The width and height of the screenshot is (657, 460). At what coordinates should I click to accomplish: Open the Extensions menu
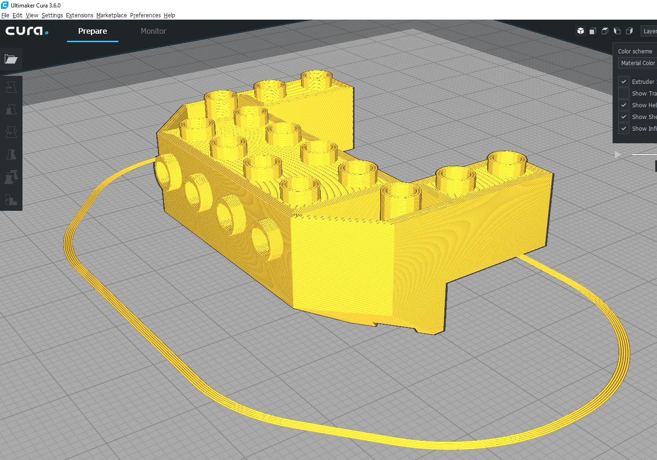click(x=80, y=15)
